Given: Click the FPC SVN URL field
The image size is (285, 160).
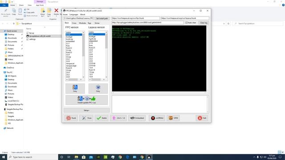Looking at the screenshot, I should click(x=136, y=18).
